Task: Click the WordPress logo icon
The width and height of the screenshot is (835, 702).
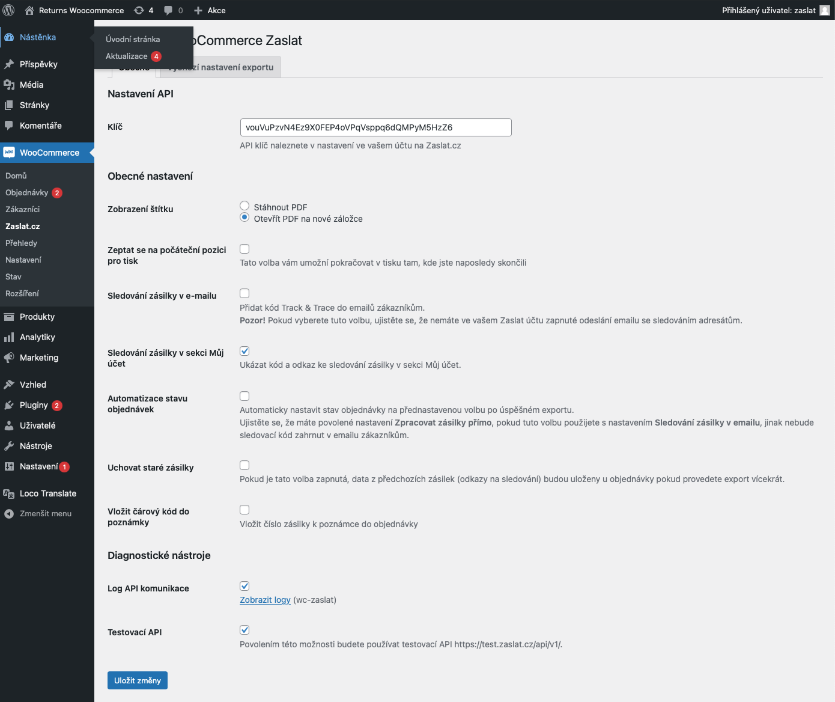Action: coord(9,10)
